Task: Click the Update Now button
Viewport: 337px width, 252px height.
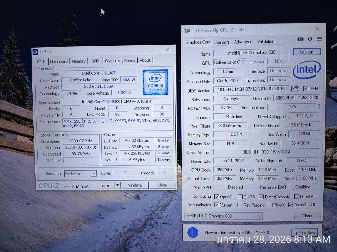Action: point(304,233)
